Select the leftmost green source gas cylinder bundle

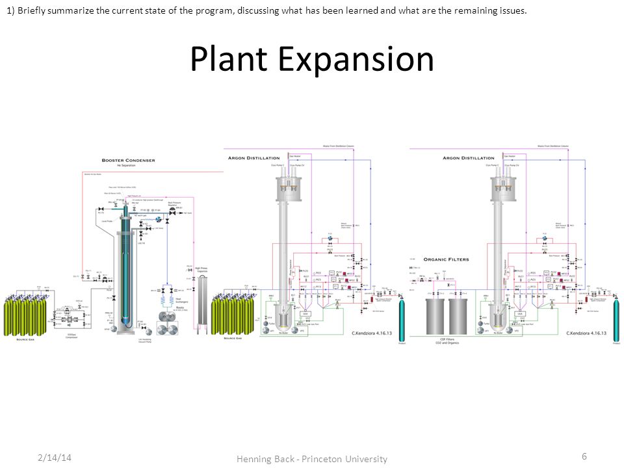[25, 315]
